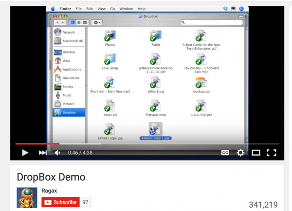The height and width of the screenshot is (211, 292).
Task: Select killian1.jpg file icon
Action: 156,82
